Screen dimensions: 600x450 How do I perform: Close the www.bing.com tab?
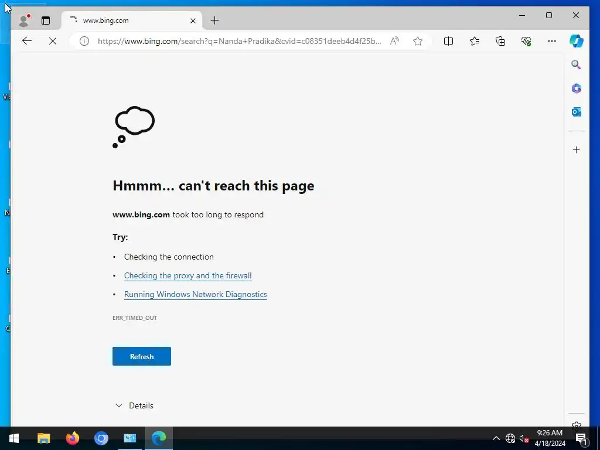[193, 21]
